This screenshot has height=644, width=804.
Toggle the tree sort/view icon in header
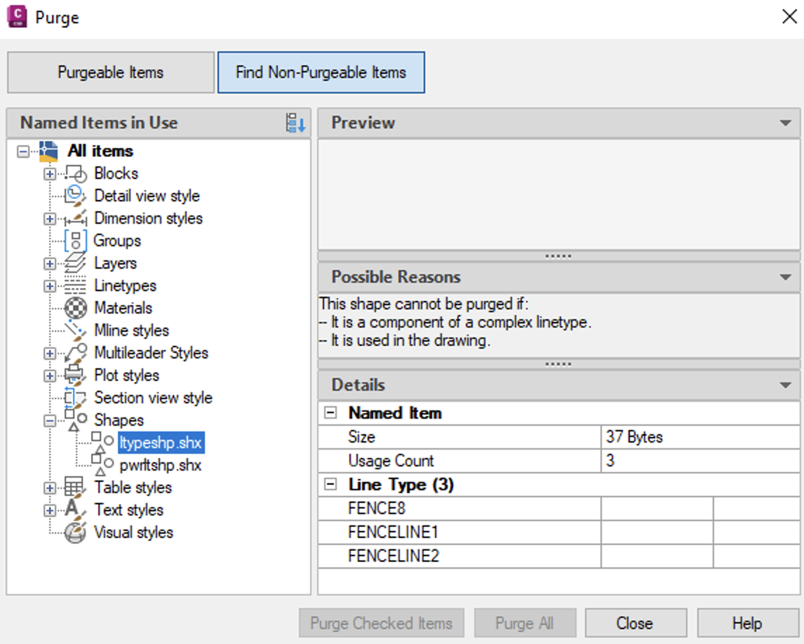[295, 123]
